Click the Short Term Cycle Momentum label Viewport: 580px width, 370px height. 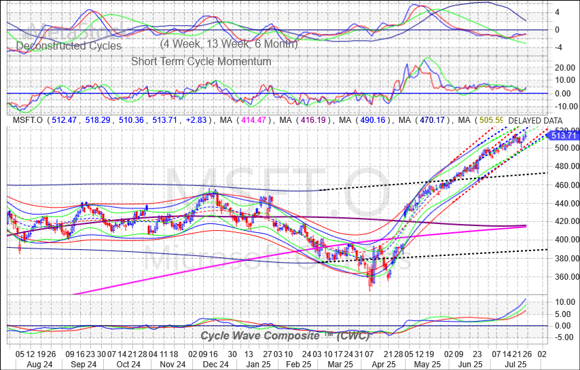tap(201, 61)
